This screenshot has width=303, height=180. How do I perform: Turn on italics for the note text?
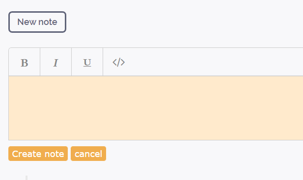click(x=55, y=62)
